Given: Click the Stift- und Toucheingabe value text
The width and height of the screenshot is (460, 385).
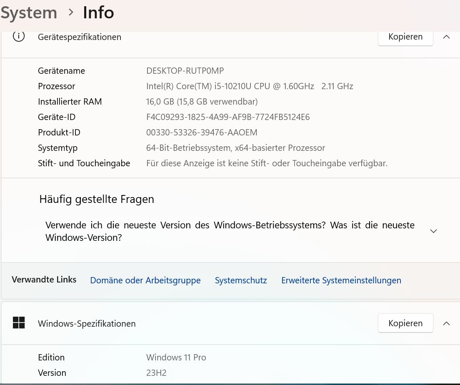Looking at the screenshot, I should (x=267, y=163).
